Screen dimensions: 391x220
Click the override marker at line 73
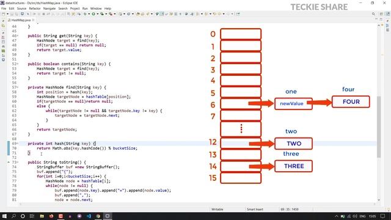point(9,163)
